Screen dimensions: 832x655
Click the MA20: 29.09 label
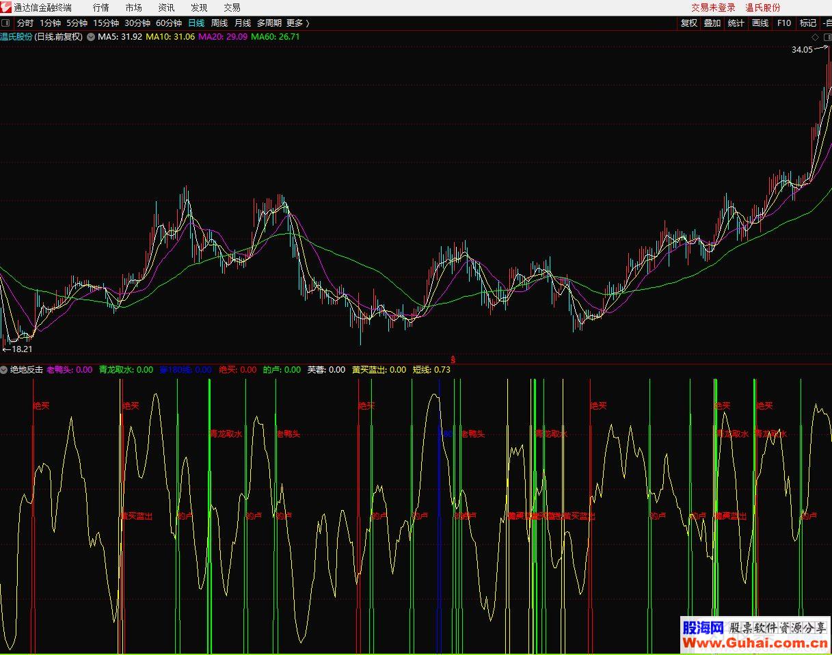(223, 37)
